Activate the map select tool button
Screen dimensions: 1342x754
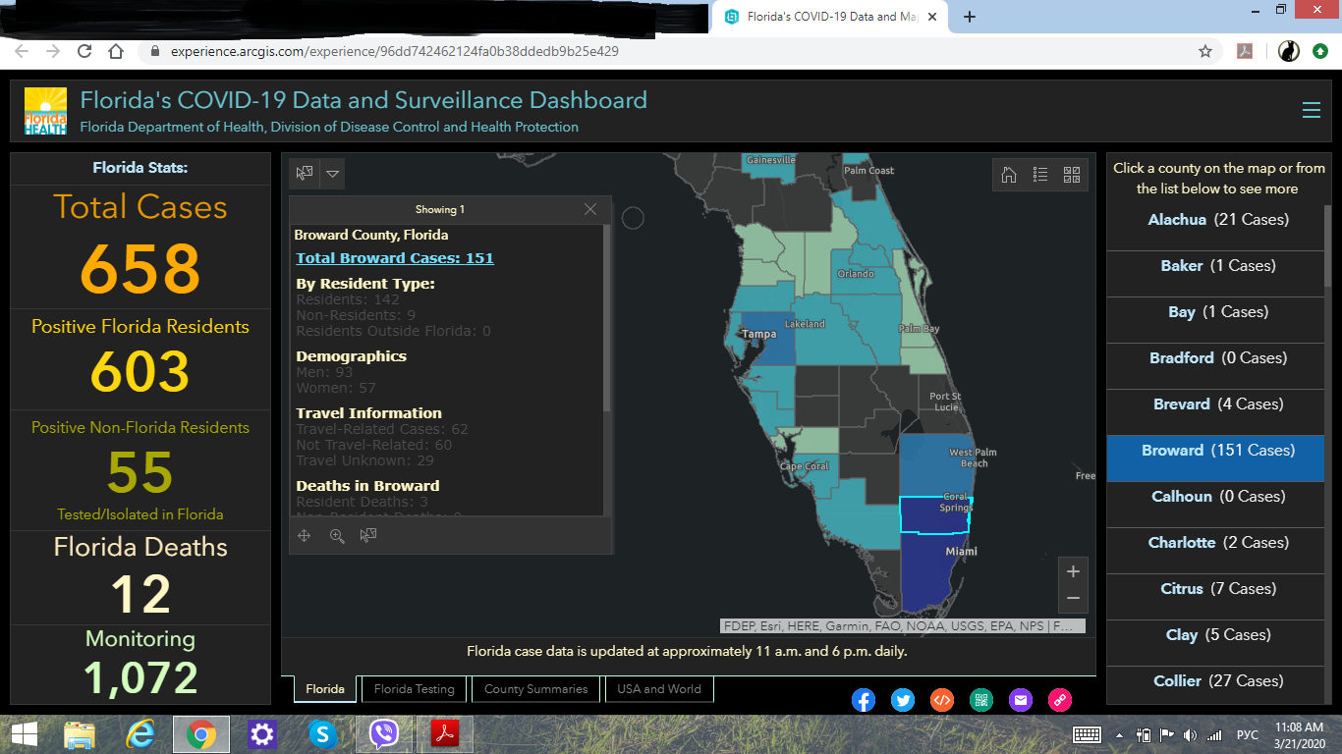click(305, 174)
